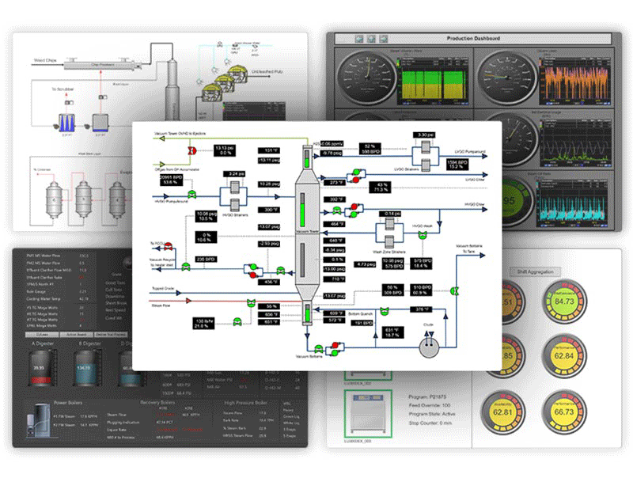Click the back arrow in Production Dashboard
The width and height of the screenshot is (633, 478).
359,39
